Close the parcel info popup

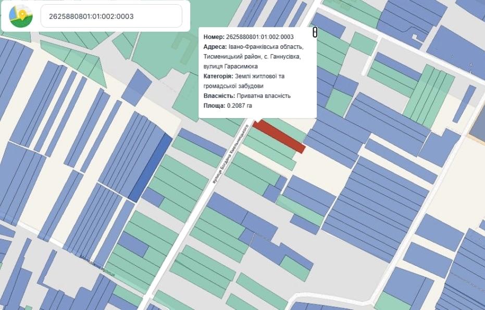[x=315, y=32]
